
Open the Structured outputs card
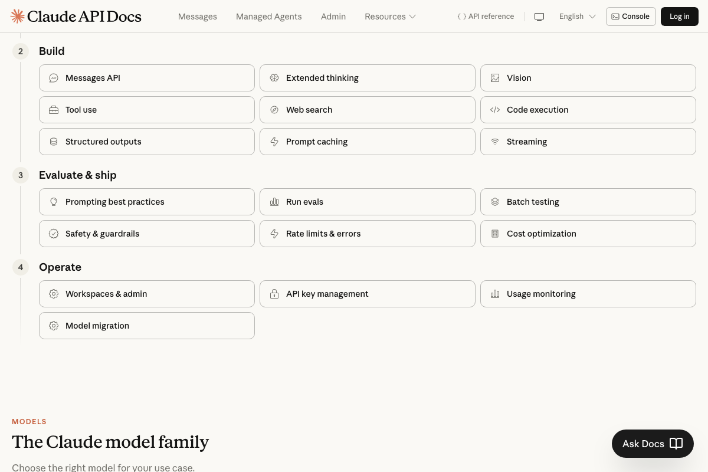click(x=147, y=142)
